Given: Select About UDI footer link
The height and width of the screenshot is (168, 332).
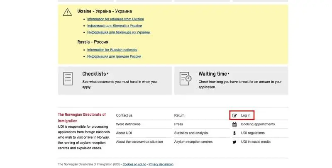Looking at the screenshot, I should 124,133.
